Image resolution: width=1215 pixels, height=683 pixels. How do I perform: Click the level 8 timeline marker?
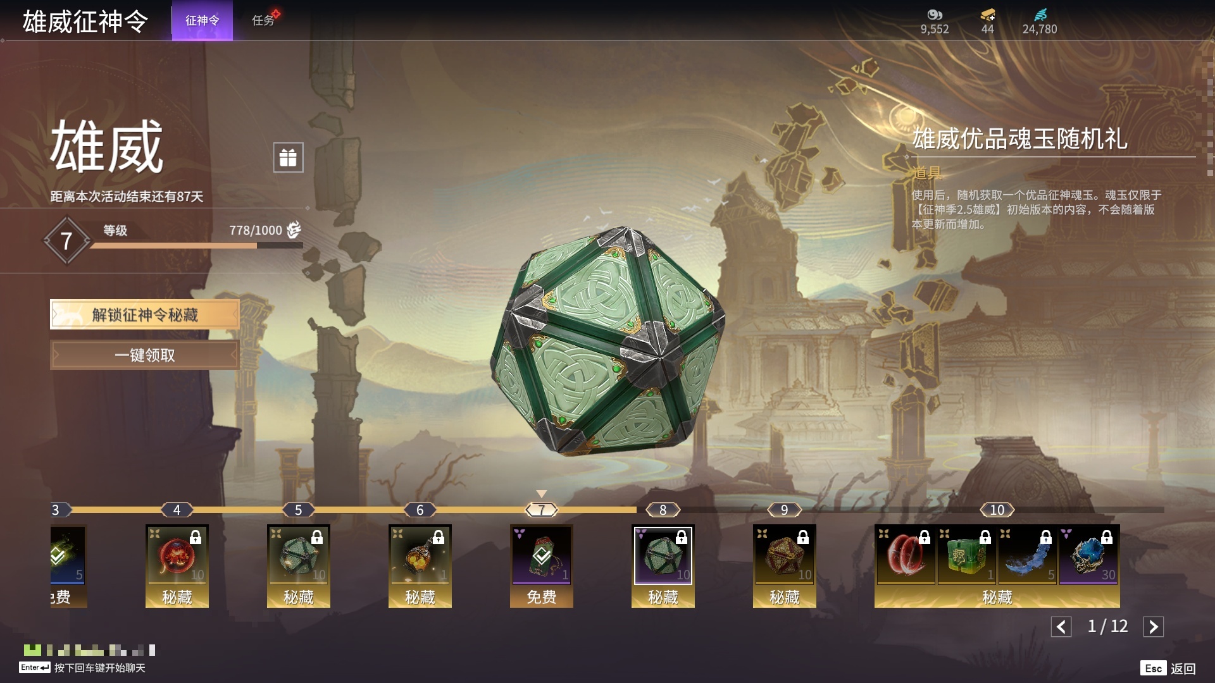click(x=663, y=510)
